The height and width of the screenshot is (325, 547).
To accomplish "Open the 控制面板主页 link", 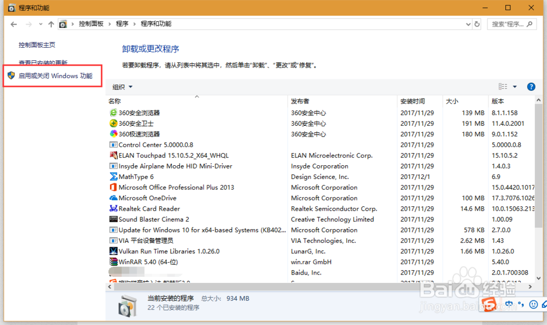I will tap(37, 45).
